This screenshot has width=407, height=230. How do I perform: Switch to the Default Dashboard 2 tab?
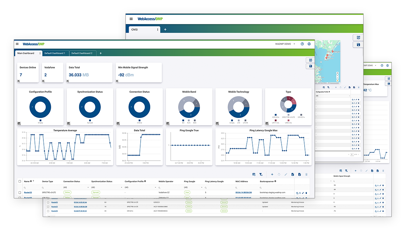[82, 53]
